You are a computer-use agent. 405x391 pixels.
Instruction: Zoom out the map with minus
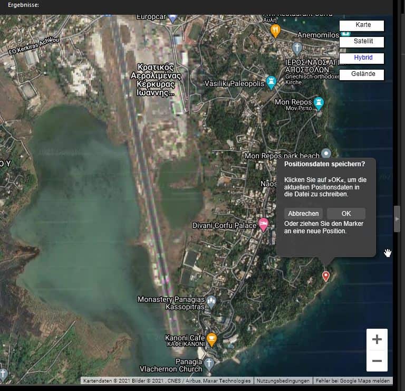tap(377, 361)
